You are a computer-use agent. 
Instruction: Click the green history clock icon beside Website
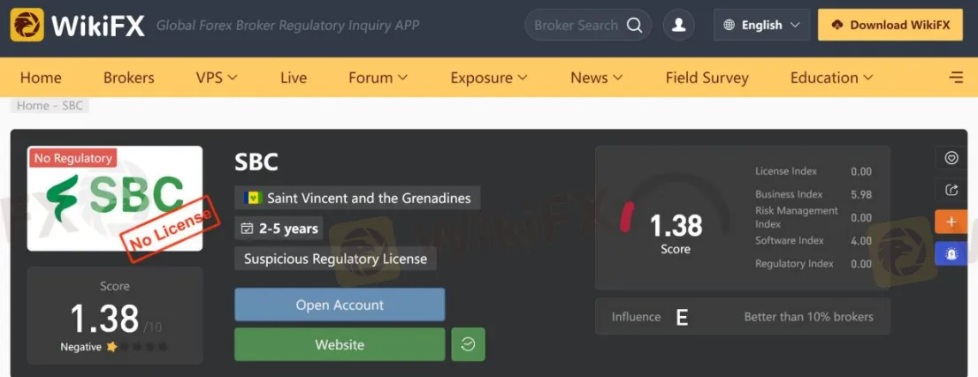[x=468, y=344]
